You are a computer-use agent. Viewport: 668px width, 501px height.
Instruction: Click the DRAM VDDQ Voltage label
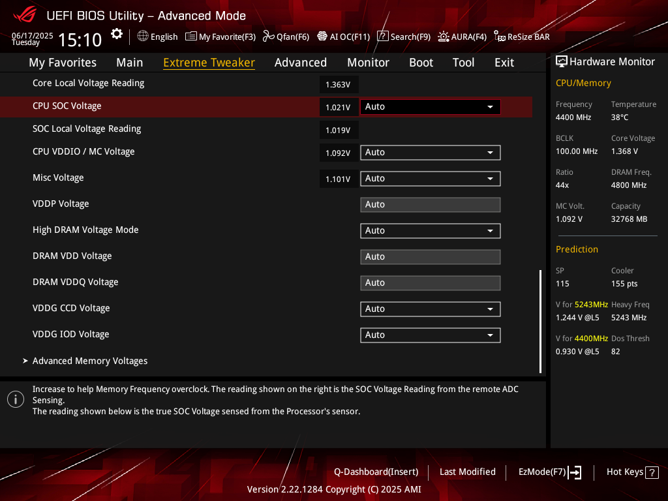(x=76, y=282)
